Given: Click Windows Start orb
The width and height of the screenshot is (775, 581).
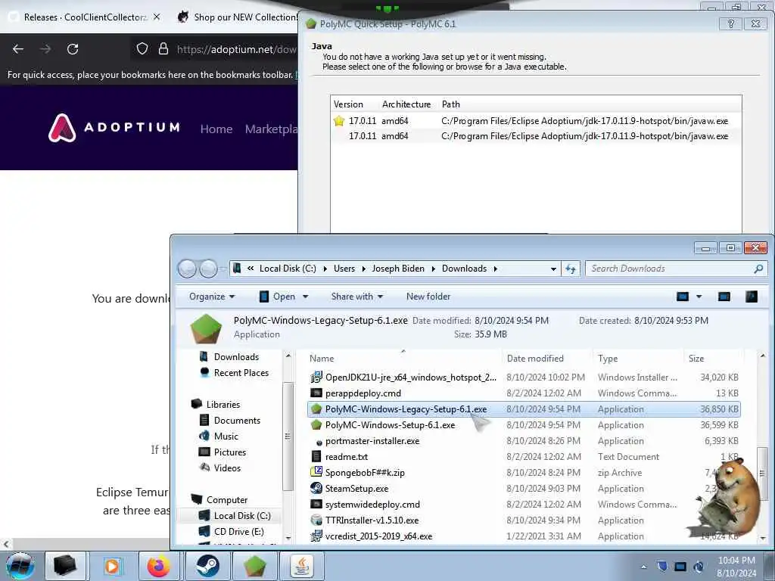Looking at the screenshot, I should coord(20,566).
